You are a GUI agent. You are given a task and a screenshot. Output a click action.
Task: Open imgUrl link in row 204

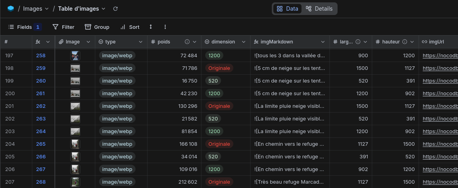point(440,144)
